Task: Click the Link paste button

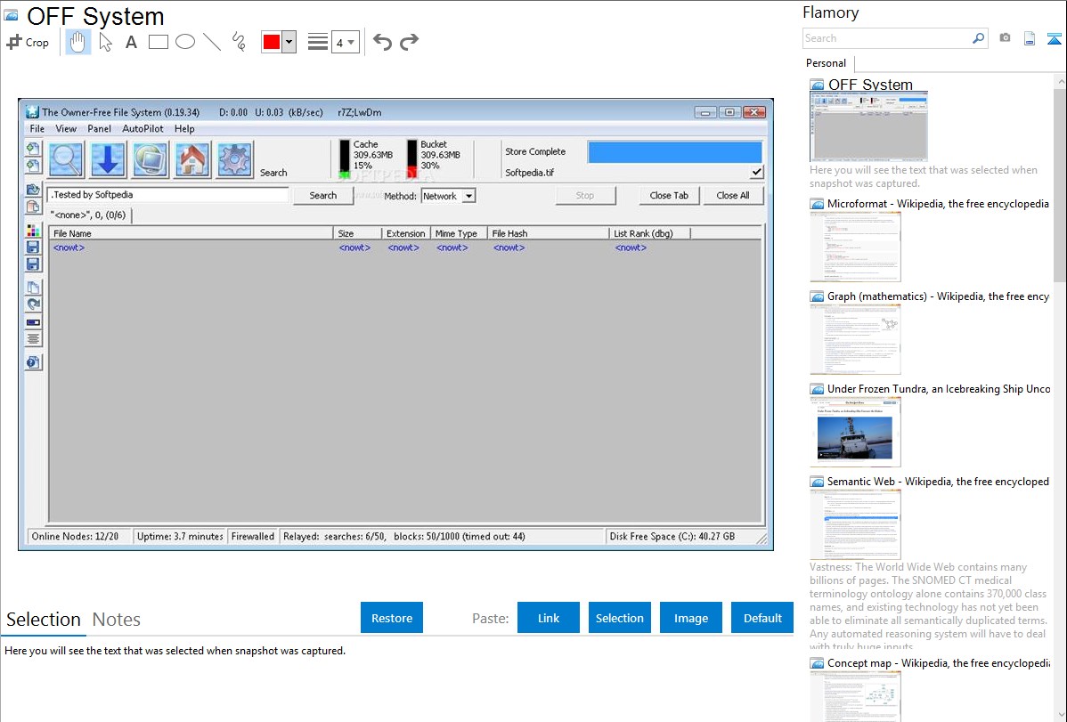Action: 549,618
